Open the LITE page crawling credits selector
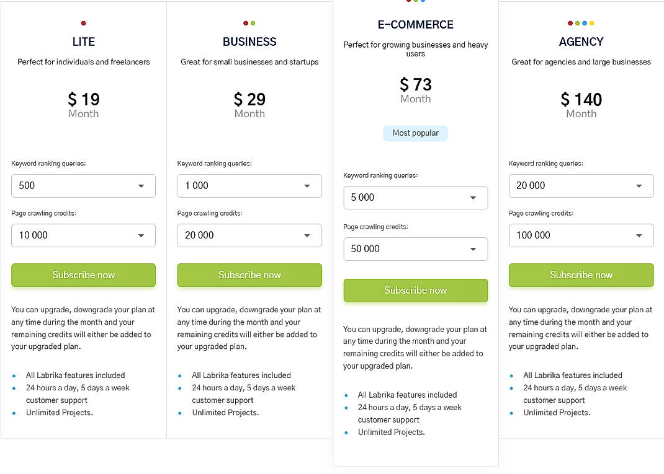The width and height of the screenshot is (664, 474). coord(83,235)
